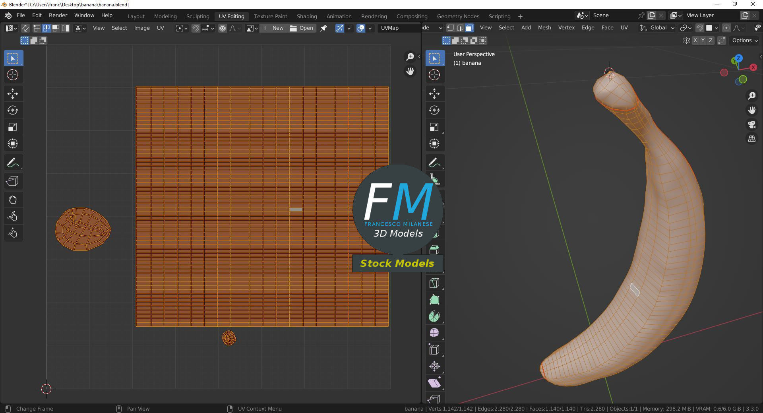Select the Move tool in 3D viewport
The width and height of the screenshot is (763, 413).
point(434,94)
